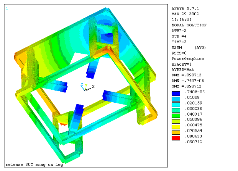
Task: Click the 'AVRES=Mat' text
Action: tap(183, 70)
